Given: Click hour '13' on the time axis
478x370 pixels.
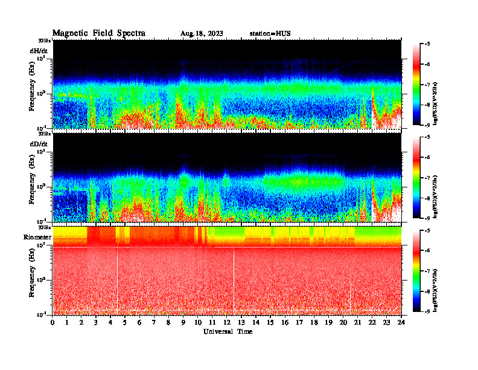Looking at the screenshot, I should [x=241, y=322].
